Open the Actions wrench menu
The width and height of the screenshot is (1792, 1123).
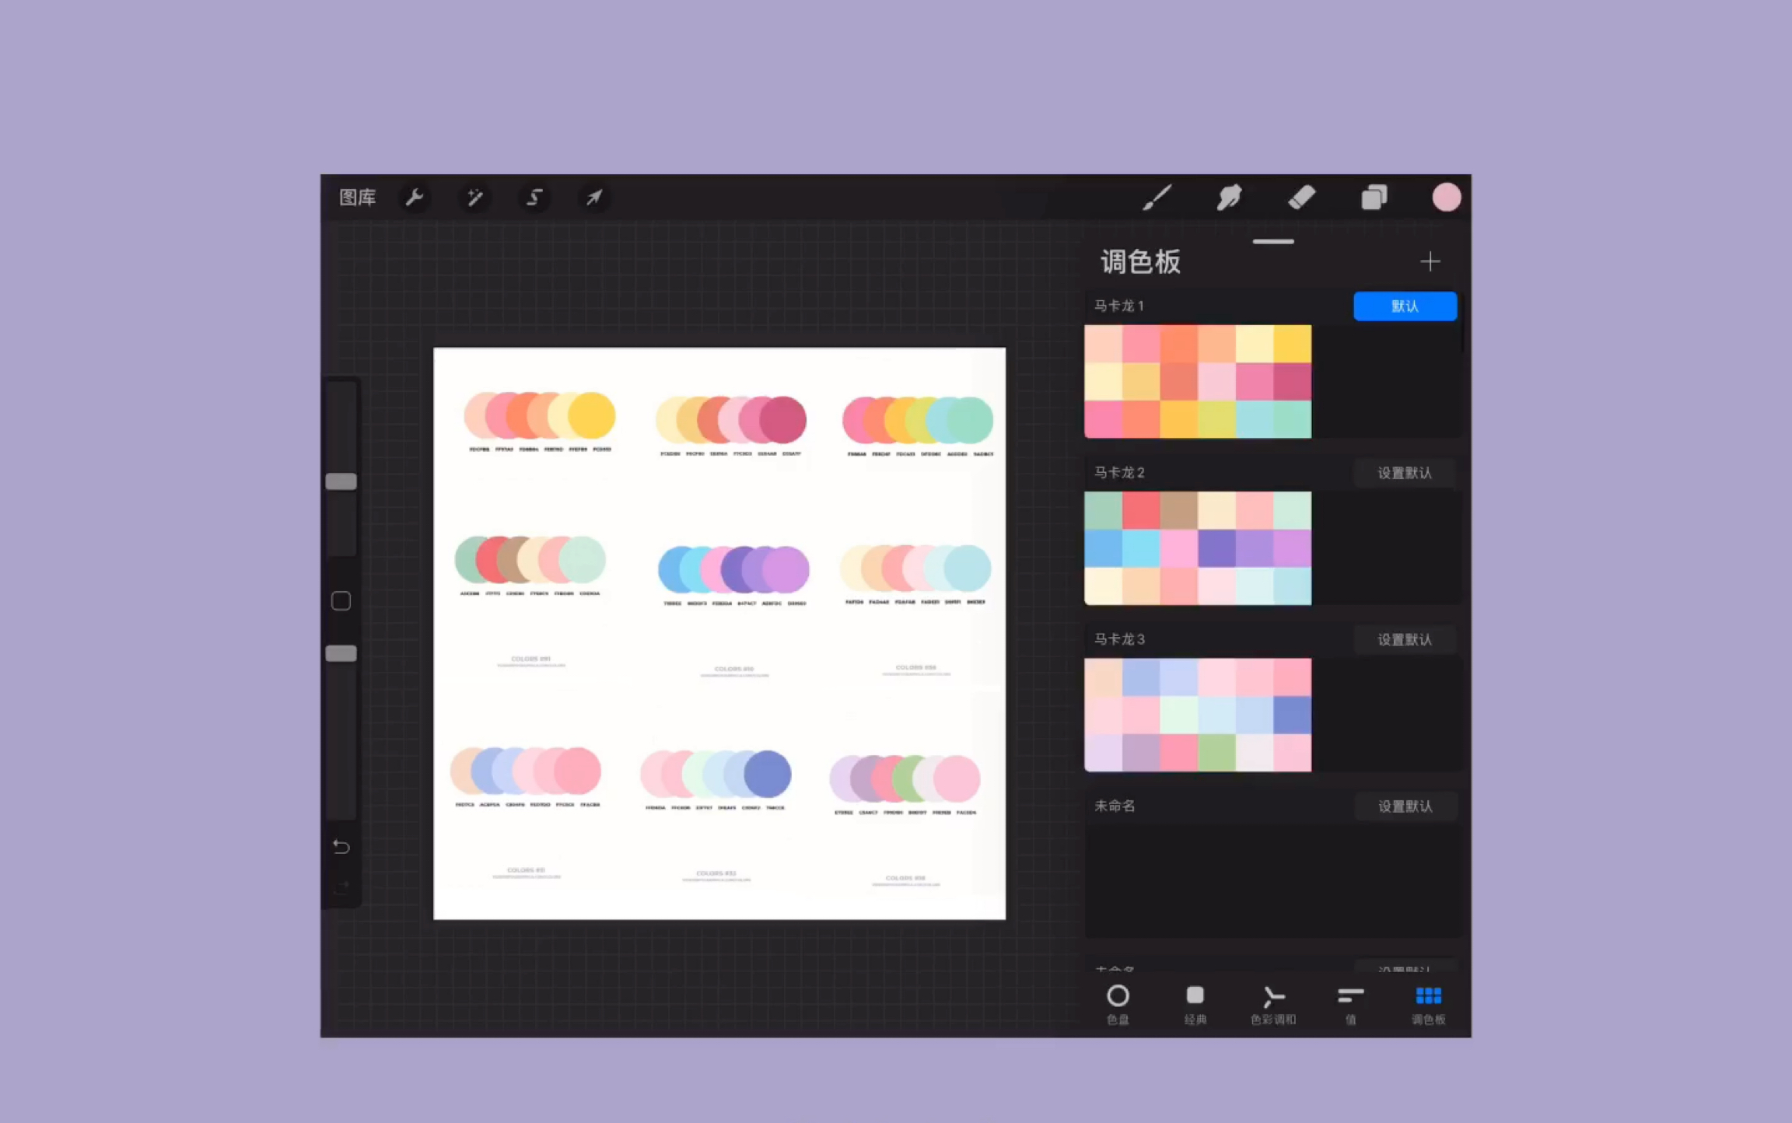tap(415, 198)
